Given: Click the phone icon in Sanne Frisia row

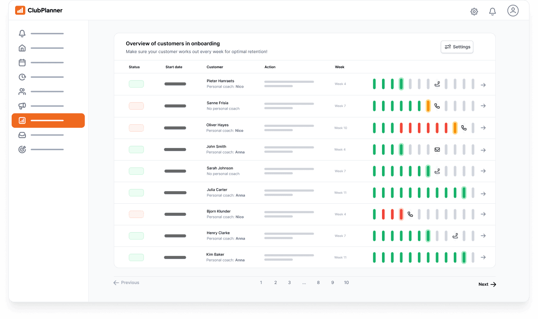Looking at the screenshot, I should (437, 106).
